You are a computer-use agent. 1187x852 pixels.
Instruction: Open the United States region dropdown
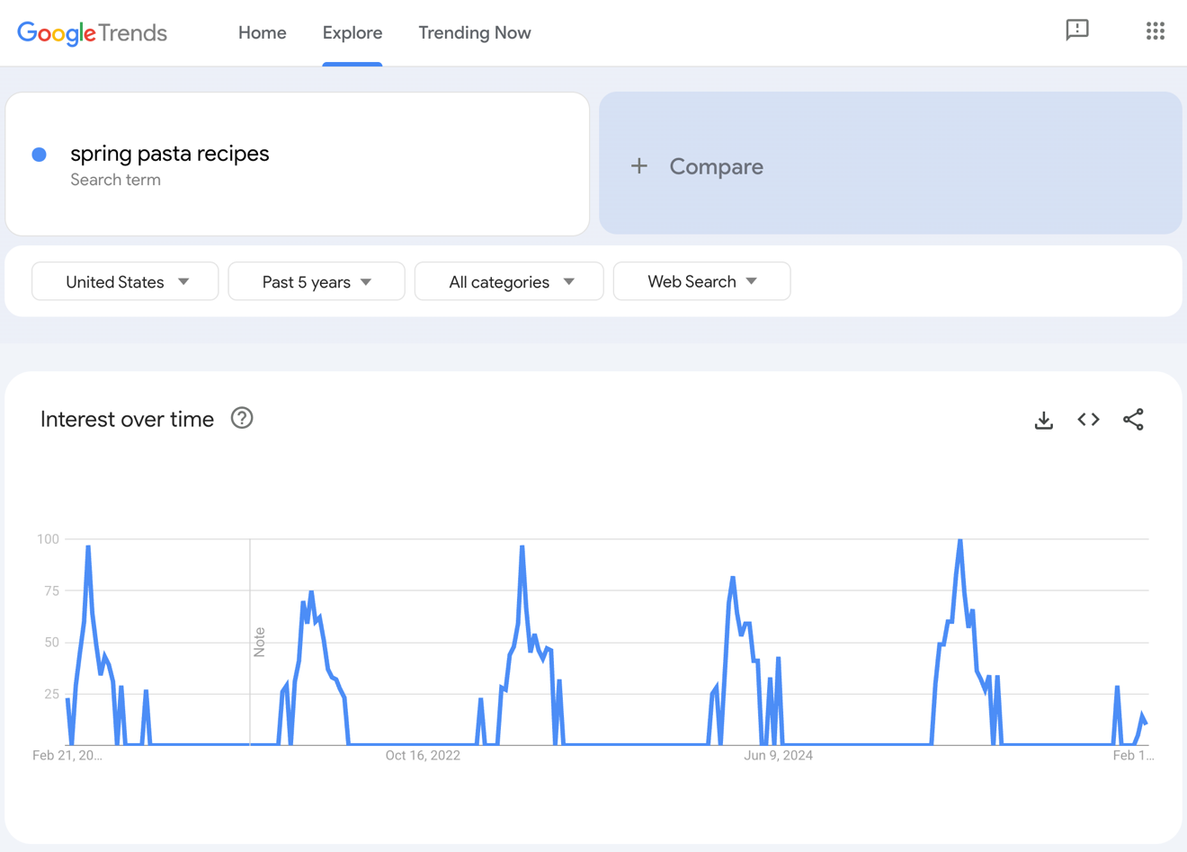[124, 281]
